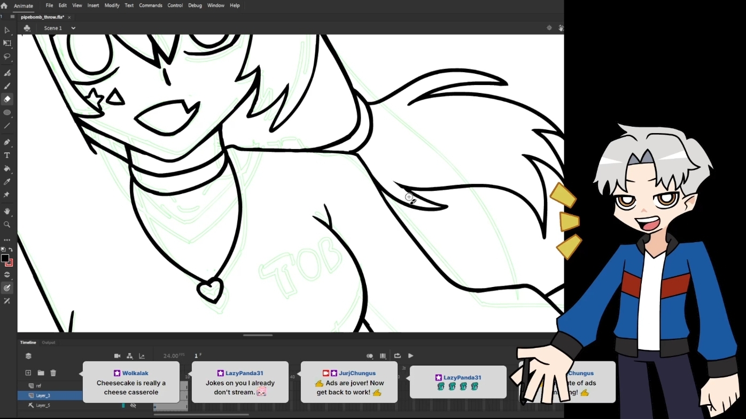Select the Line tool
The image size is (746, 419).
pyautogui.click(x=7, y=126)
